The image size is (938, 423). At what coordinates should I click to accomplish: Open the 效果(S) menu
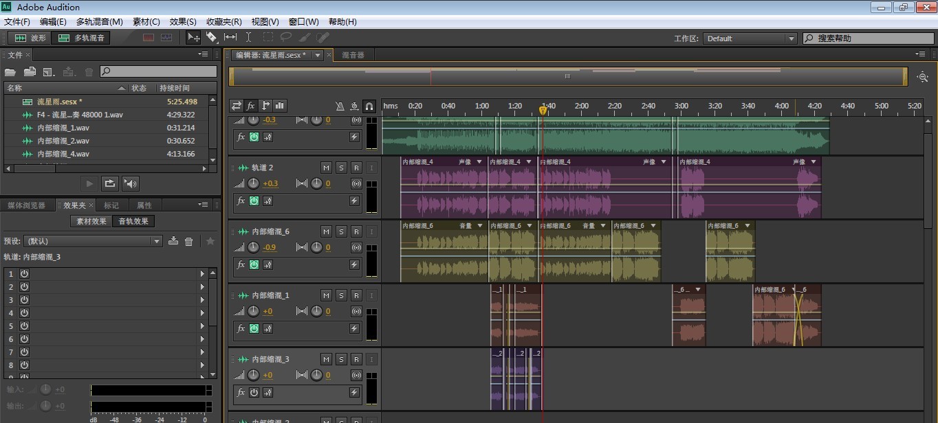(183, 22)
